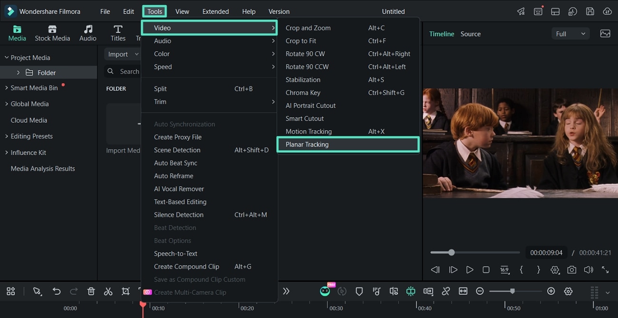618x318 pixels.
Task: Toggle the track sync icon left of unlink
Action: point(428,291)
